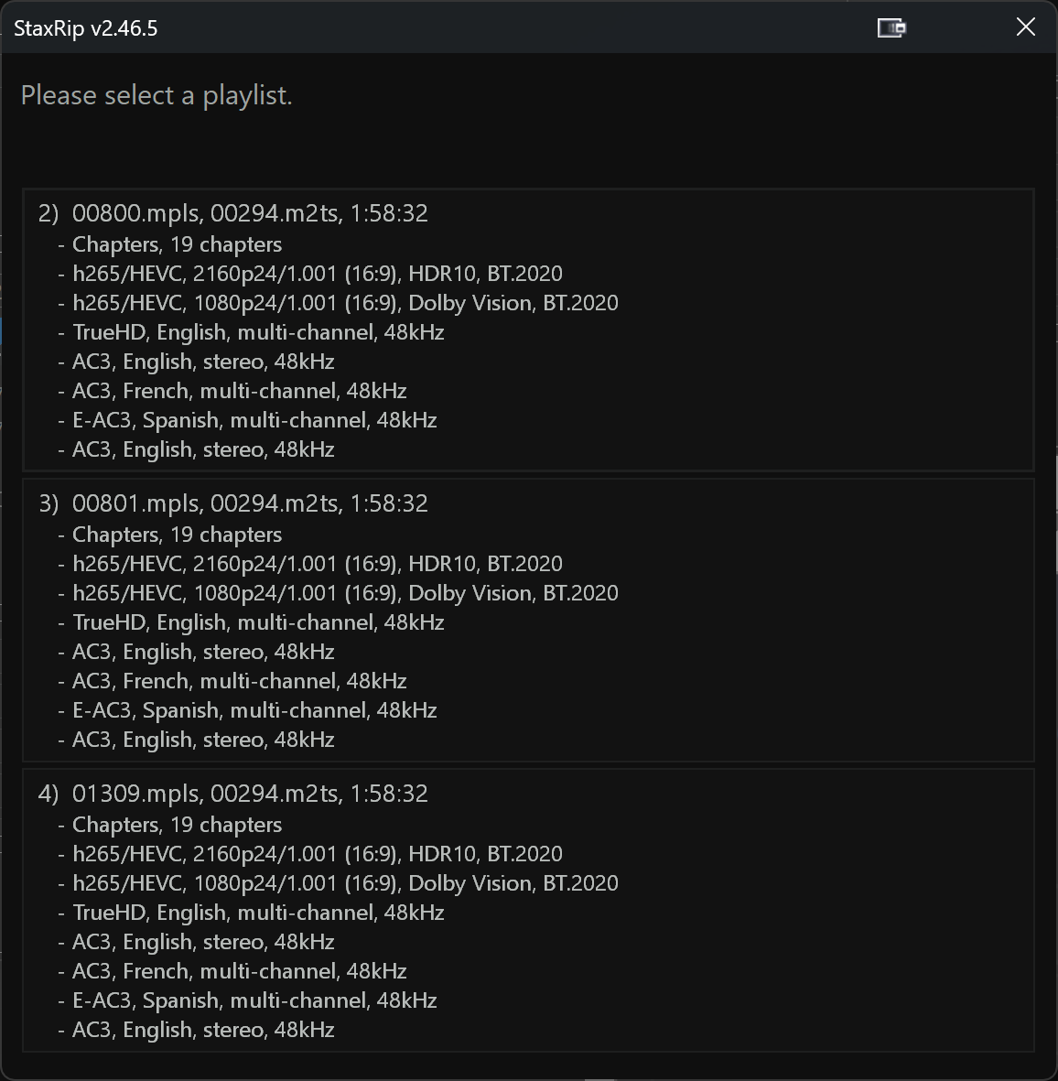Viewport: 1058px width, 1081px height.
Task: Click the HDR10 video line in playlist 3
Action: [x=317, y=564]
